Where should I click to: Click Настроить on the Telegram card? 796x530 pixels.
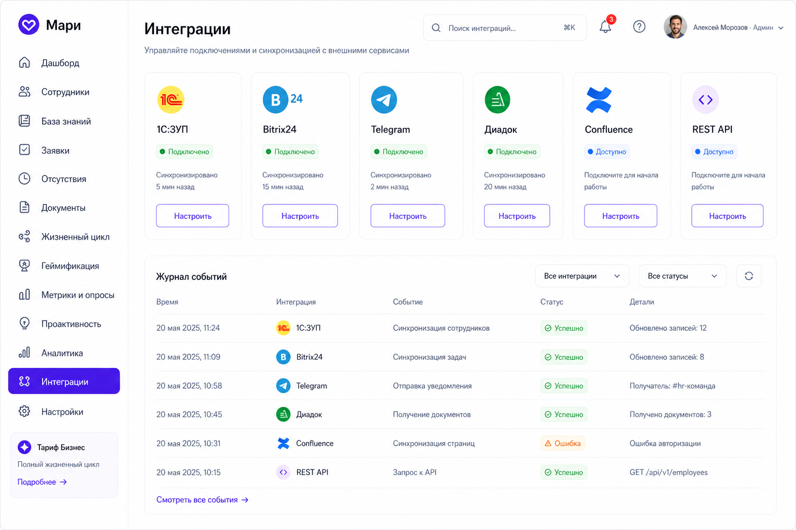click(407, 216)
